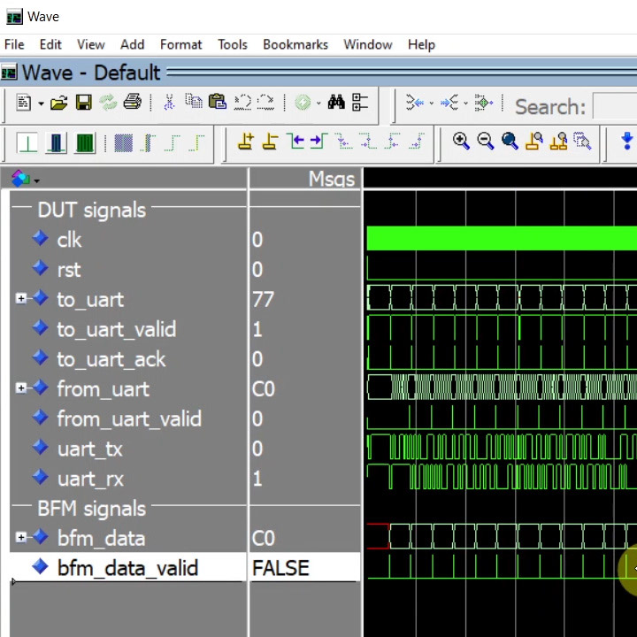Image resolution: width=637 pixels, height=637 pixels.
Task: Click the Zoom In magnifier icon
Action: [461, 141]
